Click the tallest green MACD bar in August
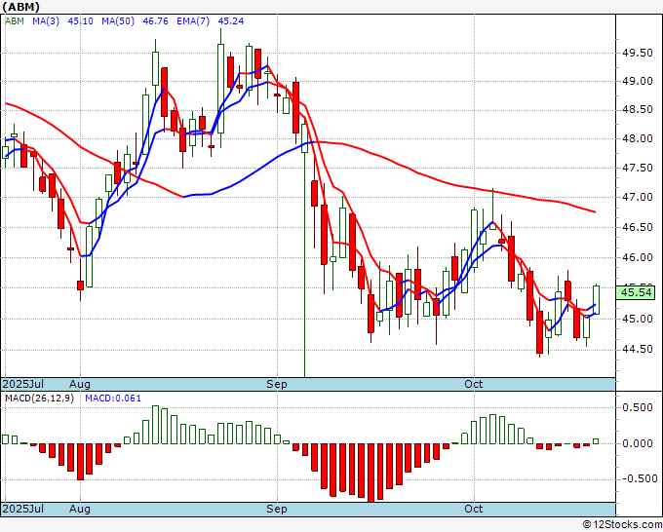 click(x=155, y=425)
